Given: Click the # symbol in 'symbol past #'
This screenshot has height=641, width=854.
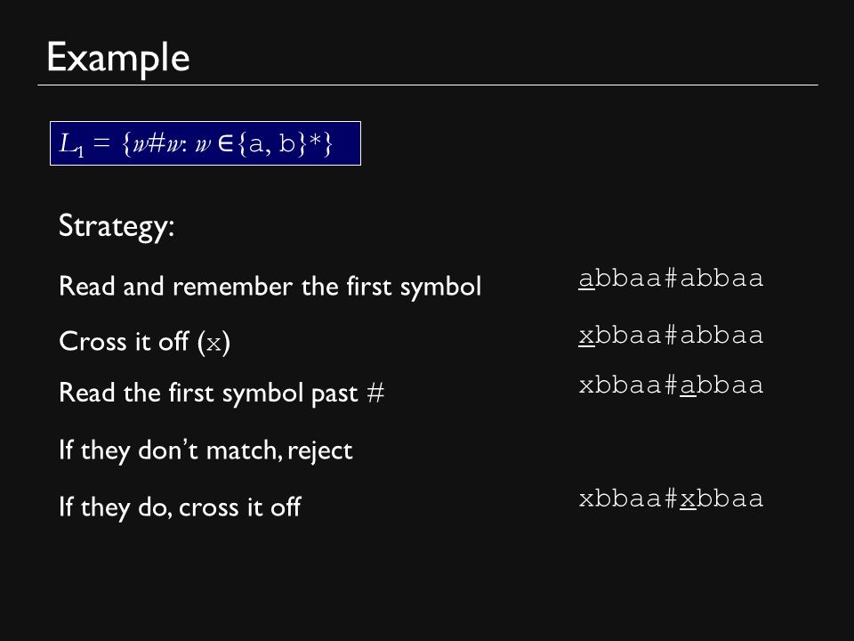Looking at the screenshot, I should click(x=375, y=393).
